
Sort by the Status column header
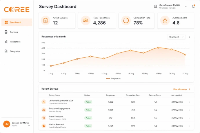click(87, 95)
